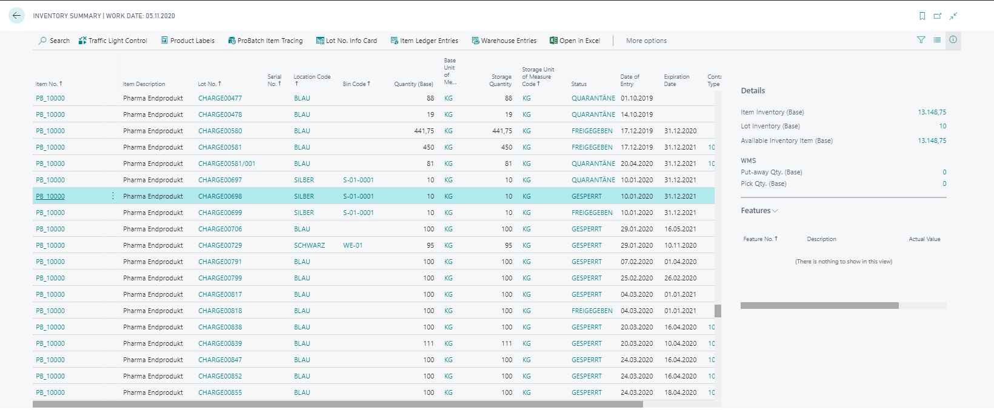Open lot CHARGE00581/001 link

[227, 164]
